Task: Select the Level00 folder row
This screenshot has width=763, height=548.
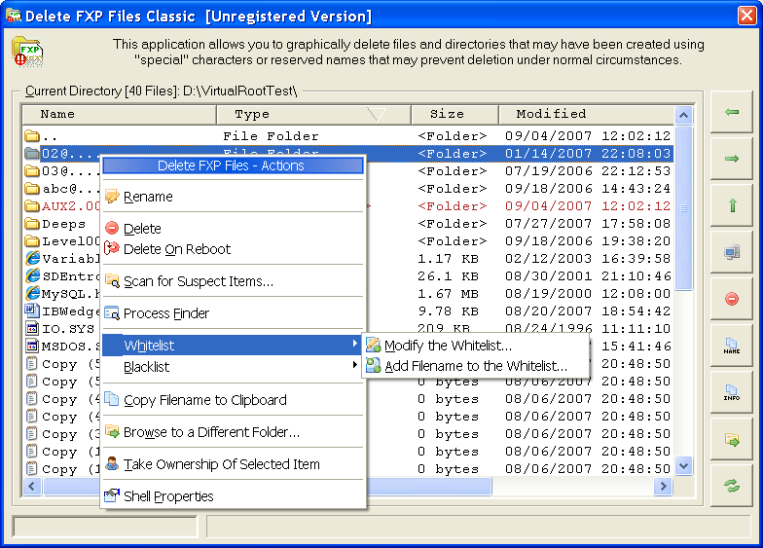Action: pyautogui.click(x=348, y=241)
